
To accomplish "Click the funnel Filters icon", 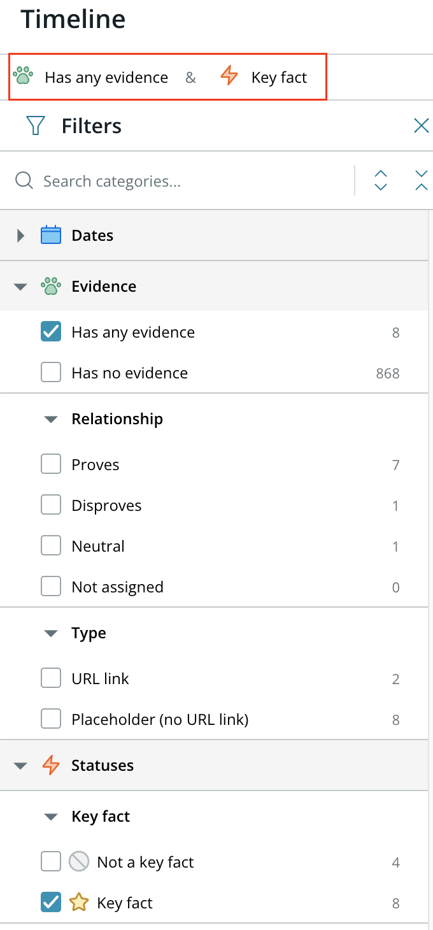I will point(36,125).
